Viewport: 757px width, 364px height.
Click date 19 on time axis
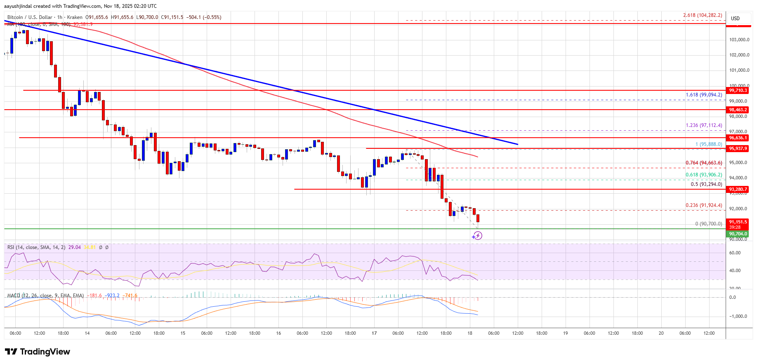pyautogui.click(x=565, y=333)
